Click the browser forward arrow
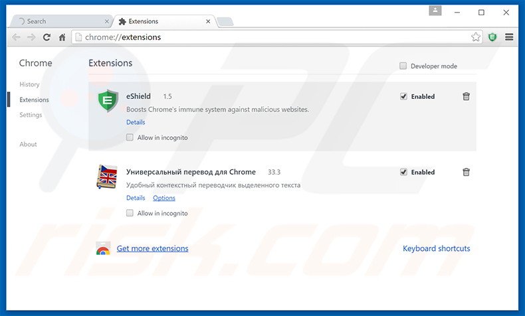Viewport: 525px width, 316px height. [x=31, y=37]
